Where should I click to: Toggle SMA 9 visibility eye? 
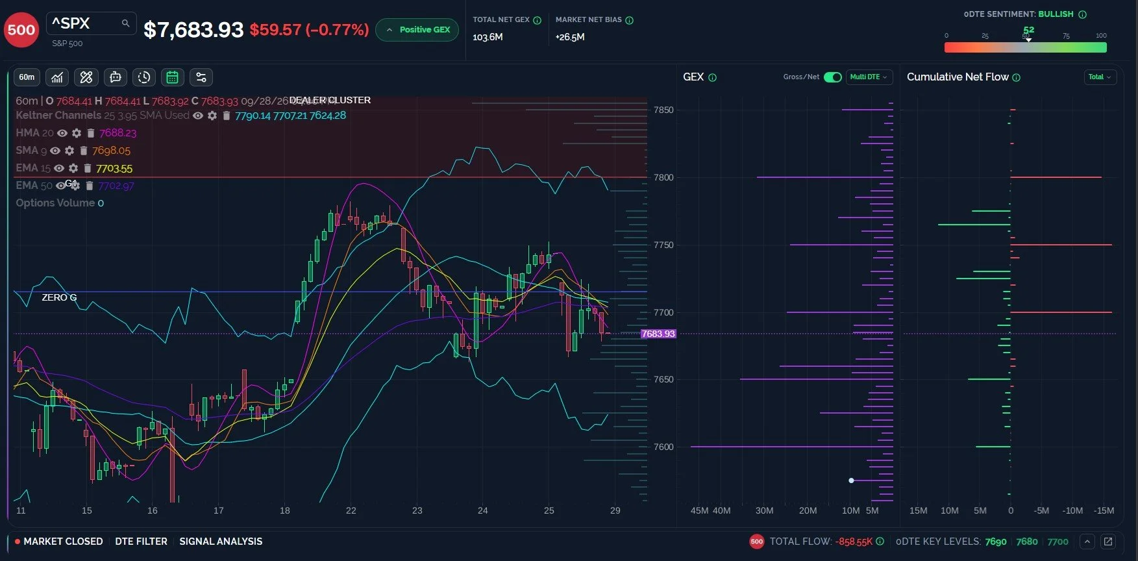[55, 151]
